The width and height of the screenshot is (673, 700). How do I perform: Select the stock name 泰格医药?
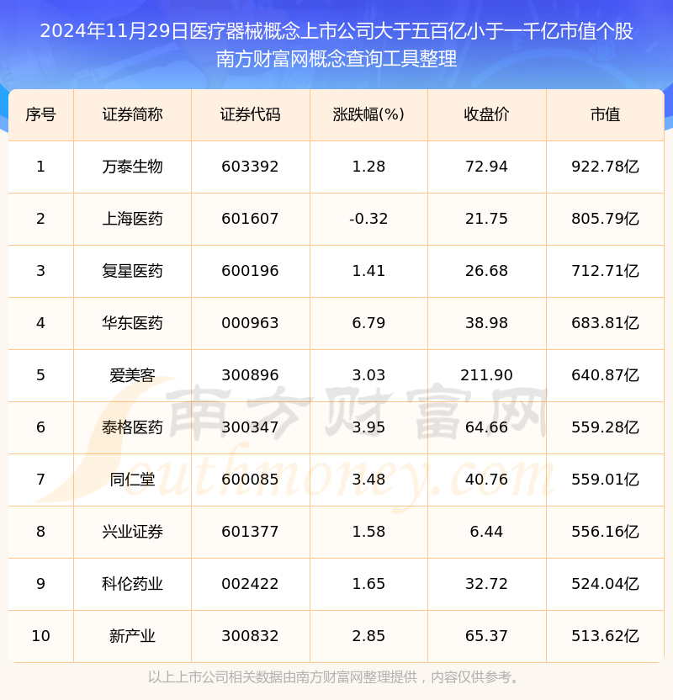tap(133, 427)
